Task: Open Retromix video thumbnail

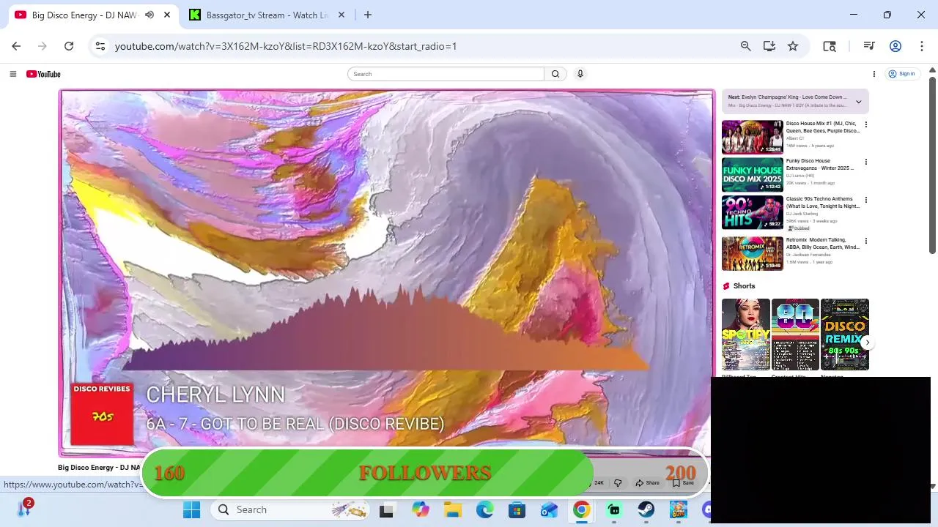Action: coord(753,254)
